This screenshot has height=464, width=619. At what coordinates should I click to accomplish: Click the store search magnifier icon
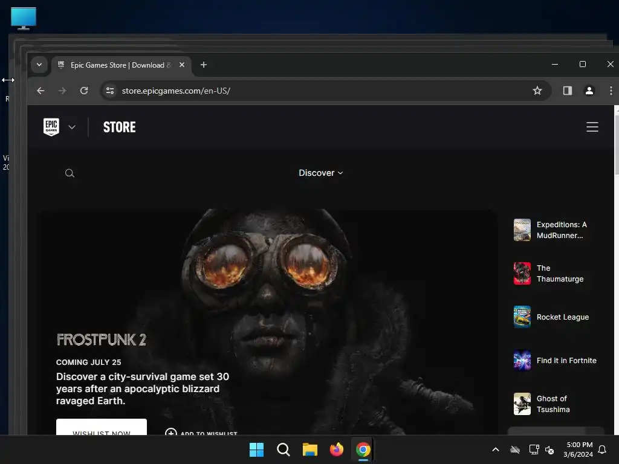(70, 173)
